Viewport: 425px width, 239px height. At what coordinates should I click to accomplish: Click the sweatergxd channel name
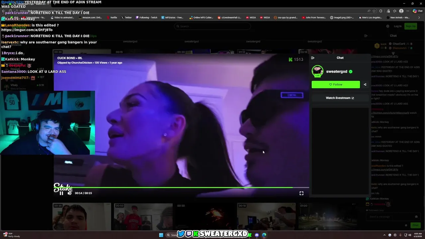[337, 71]
